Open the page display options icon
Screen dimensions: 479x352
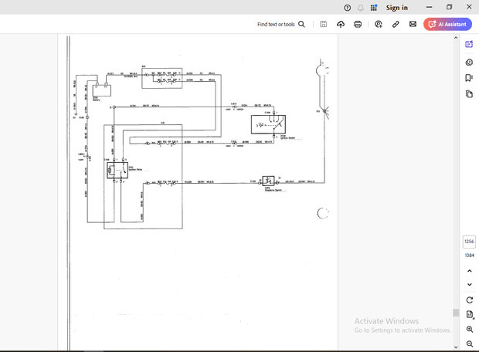click(470, 314)
